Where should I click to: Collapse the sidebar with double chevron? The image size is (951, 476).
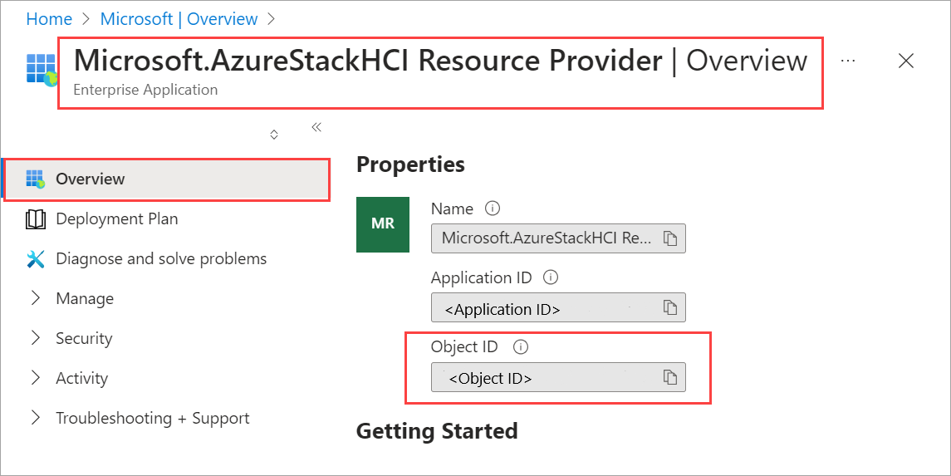(x=316, y=127)
